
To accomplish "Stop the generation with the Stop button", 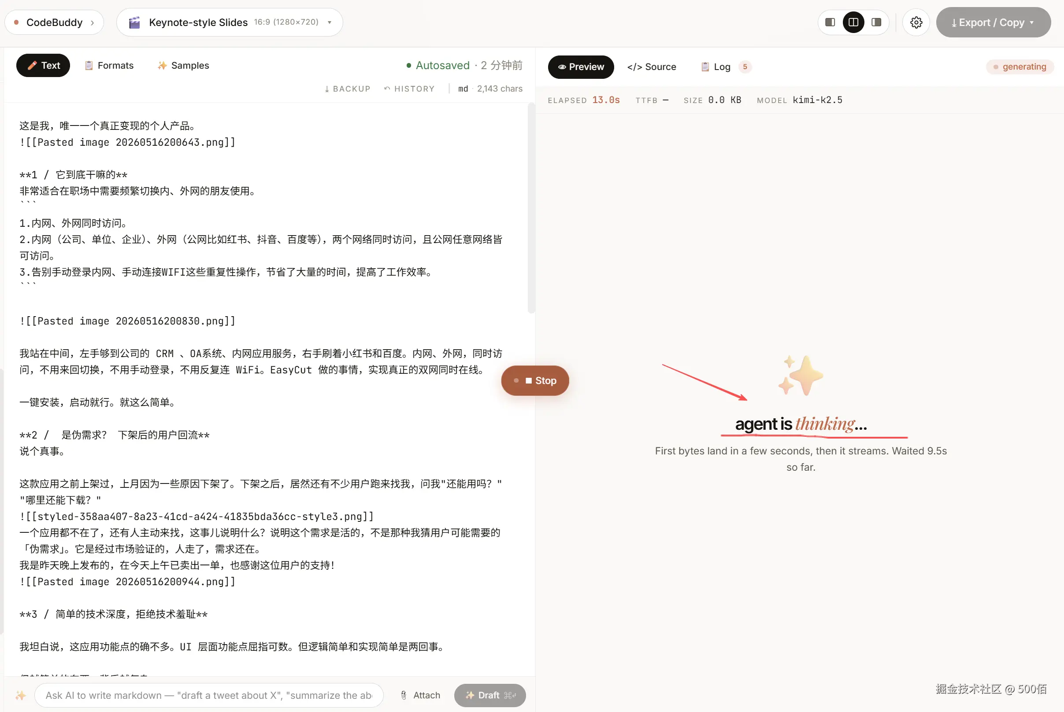I will (535, 380).
